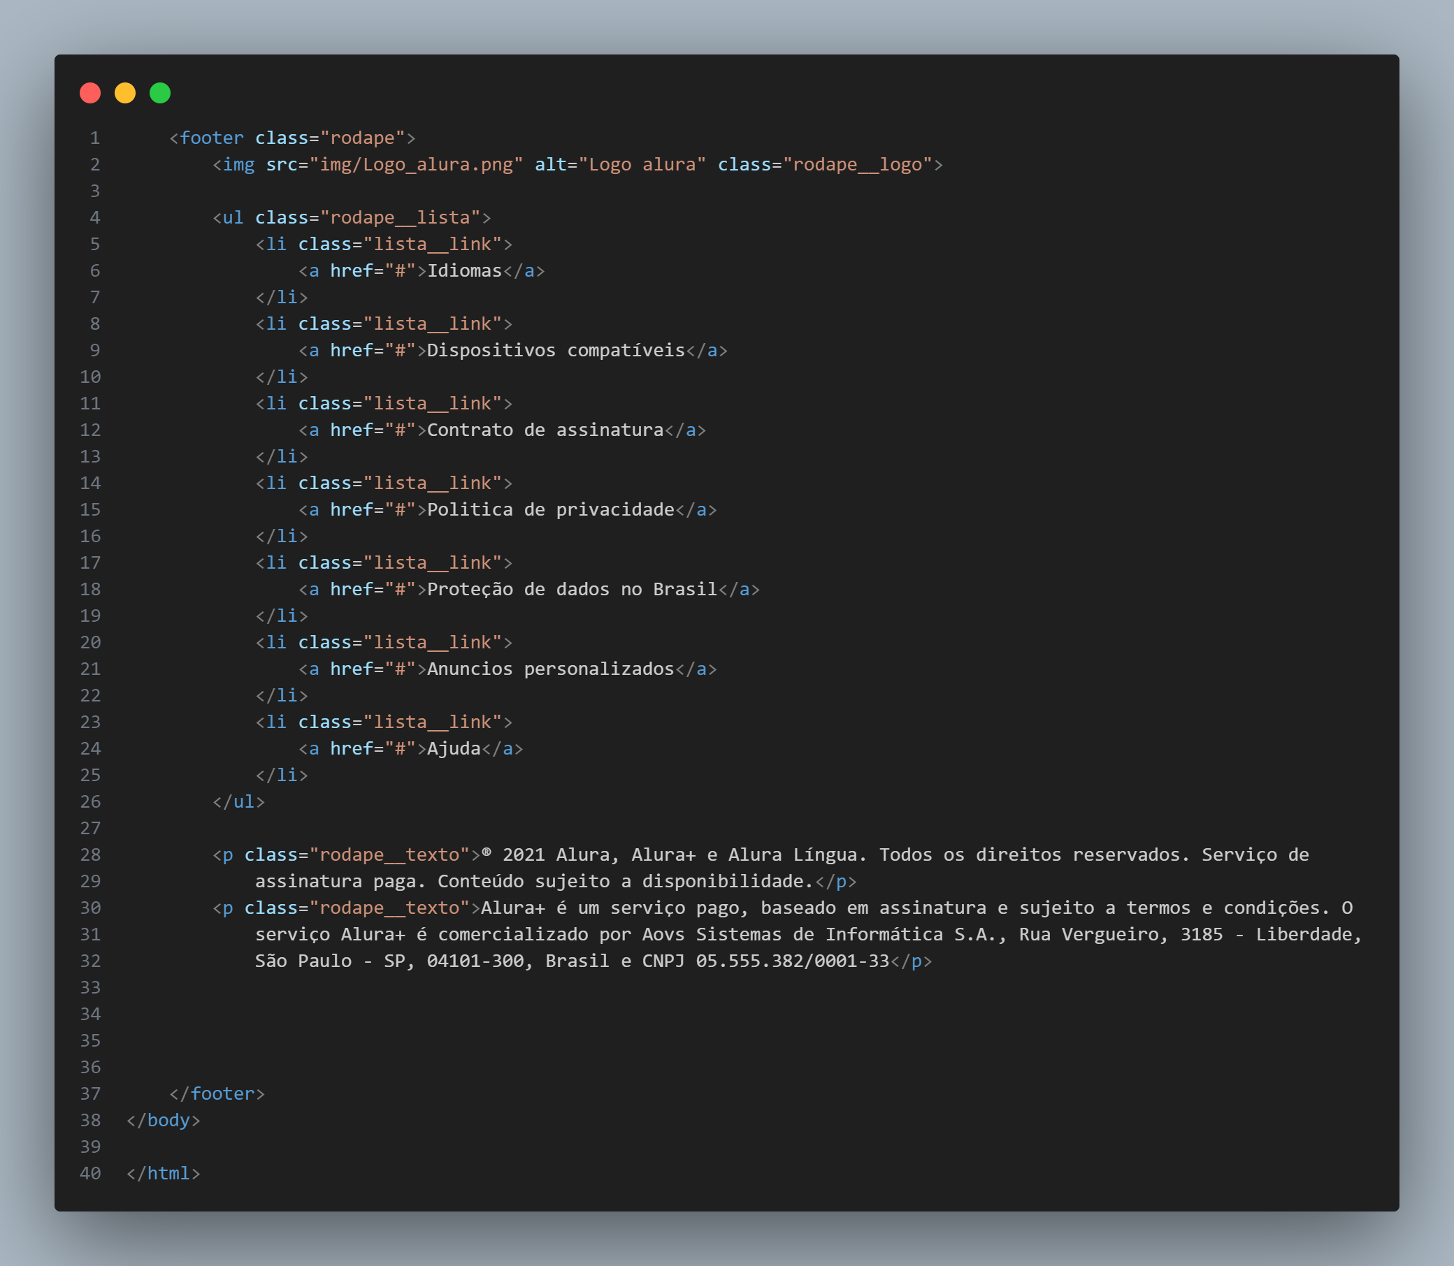Click "Contrato de assinatura" text
The height and width of the screenshot is (1266, 1454).
tap(545, 430)
